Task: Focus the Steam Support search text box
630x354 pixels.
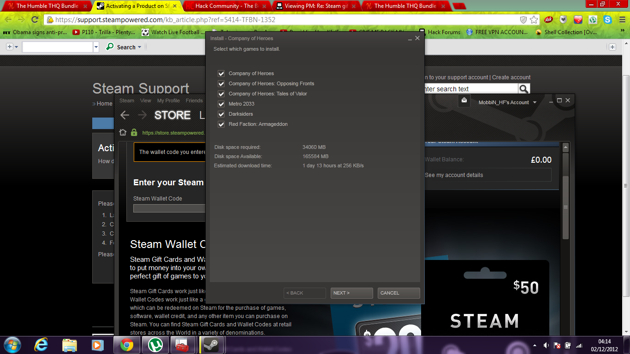Action: (470, 89)
